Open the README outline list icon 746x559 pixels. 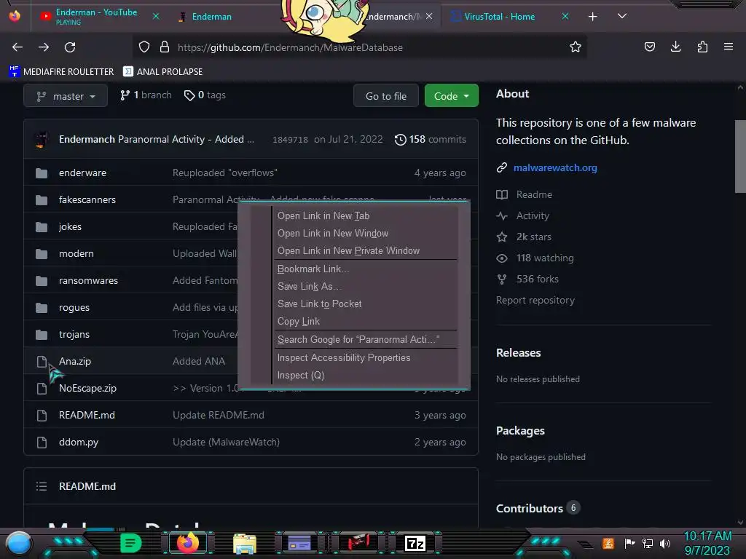(42, 486)
